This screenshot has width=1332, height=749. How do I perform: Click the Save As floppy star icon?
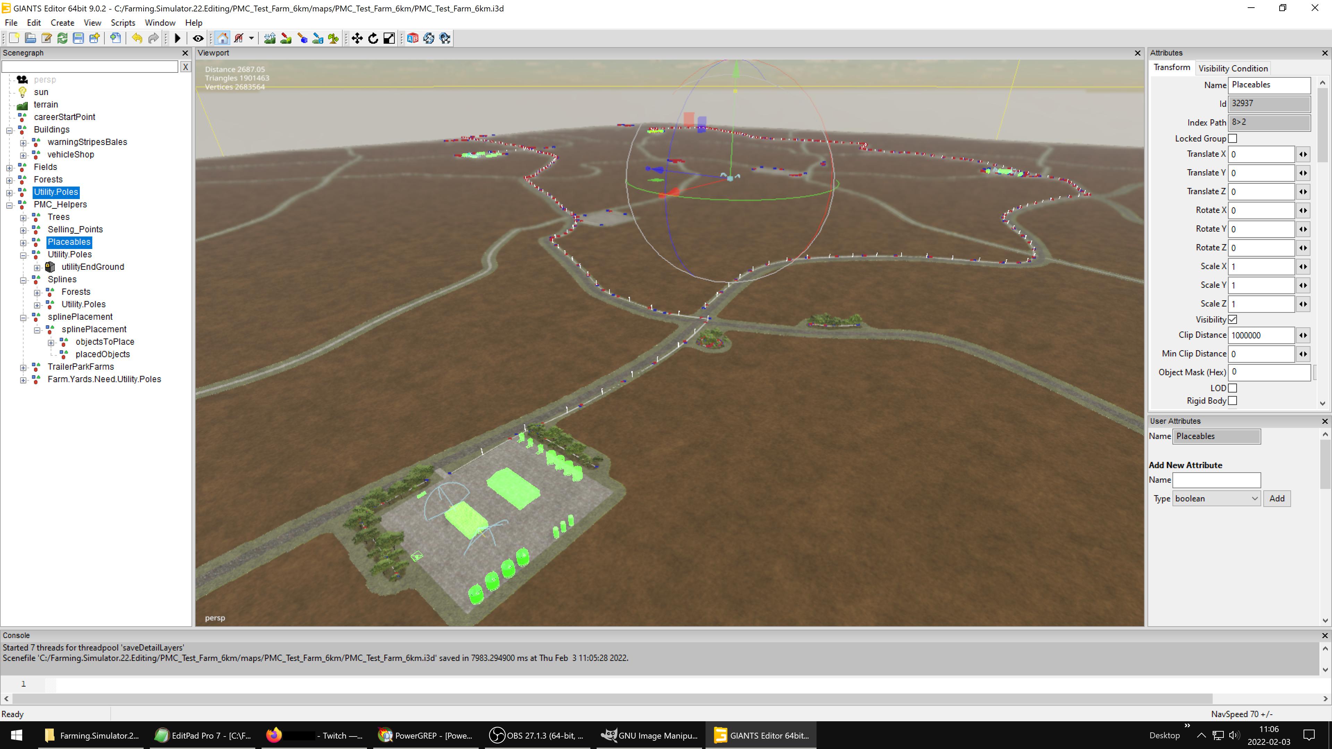94,38
